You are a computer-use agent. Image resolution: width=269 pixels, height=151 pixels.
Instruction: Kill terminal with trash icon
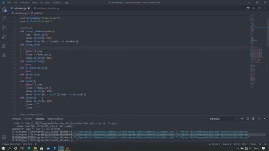[253, 119]
